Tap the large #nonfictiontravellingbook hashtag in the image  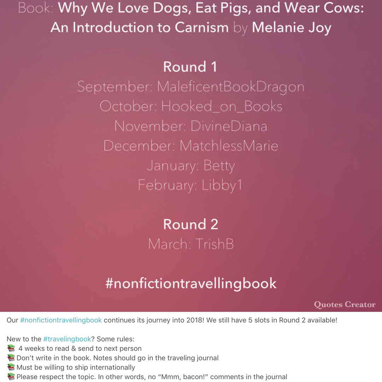click(x=191, y=284)
